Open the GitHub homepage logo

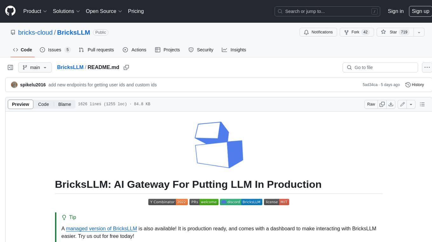pyautogui.click(x=10, y=11)
